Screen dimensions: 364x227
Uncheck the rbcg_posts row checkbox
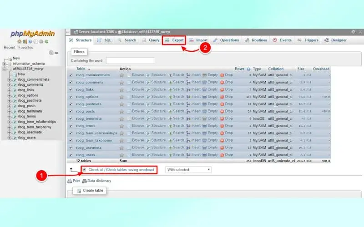71,111
